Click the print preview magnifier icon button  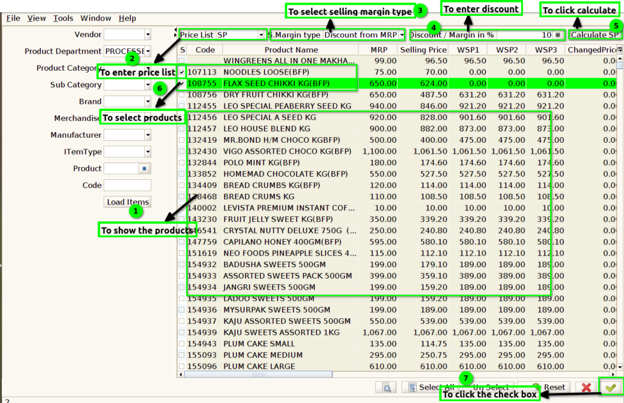pos(386,387)
